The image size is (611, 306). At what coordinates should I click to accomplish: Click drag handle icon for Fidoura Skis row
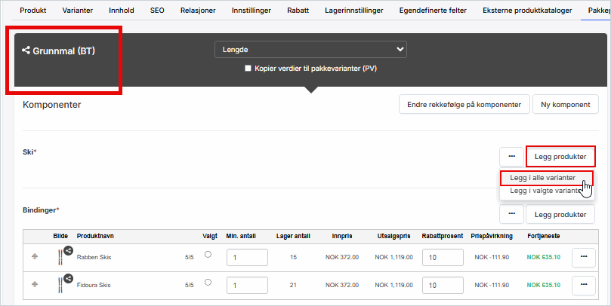[34, 285]
